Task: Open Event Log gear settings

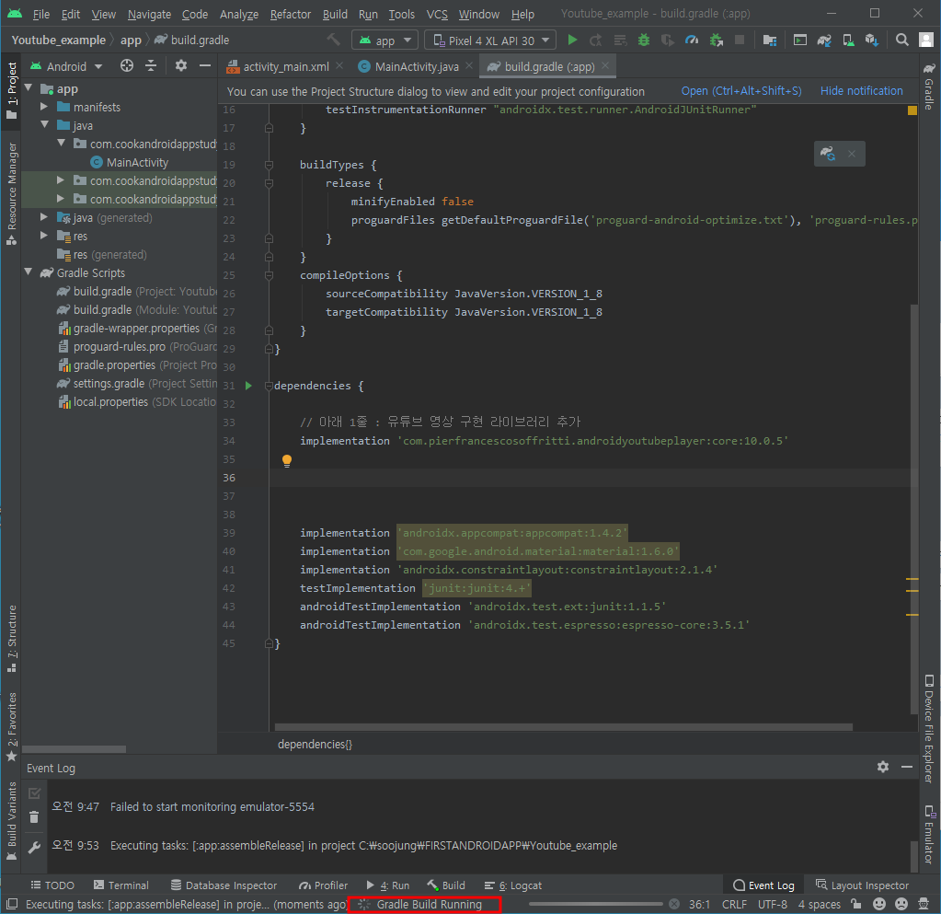Action: tap(883, 767)
